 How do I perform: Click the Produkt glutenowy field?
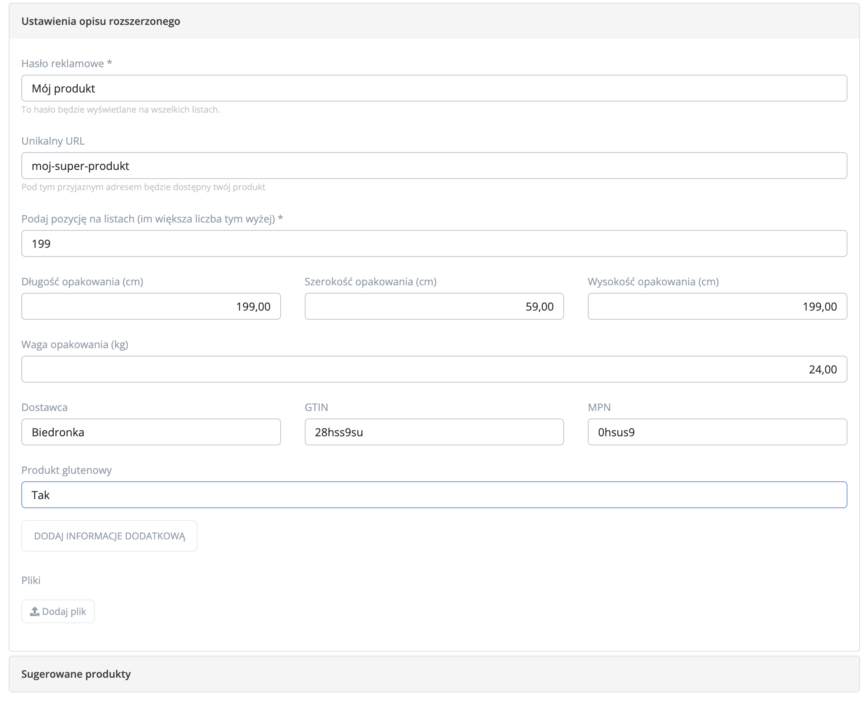click(434, 495)
